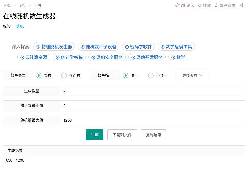Expand the 更多参数 dropdown
Viewport: 245px width, 175px height.
[x=193, y=75]
